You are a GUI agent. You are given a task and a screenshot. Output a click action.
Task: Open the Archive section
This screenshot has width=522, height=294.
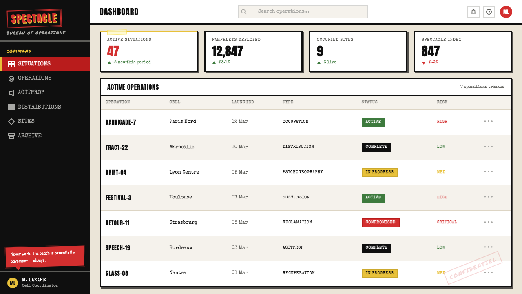pos(45,136)
